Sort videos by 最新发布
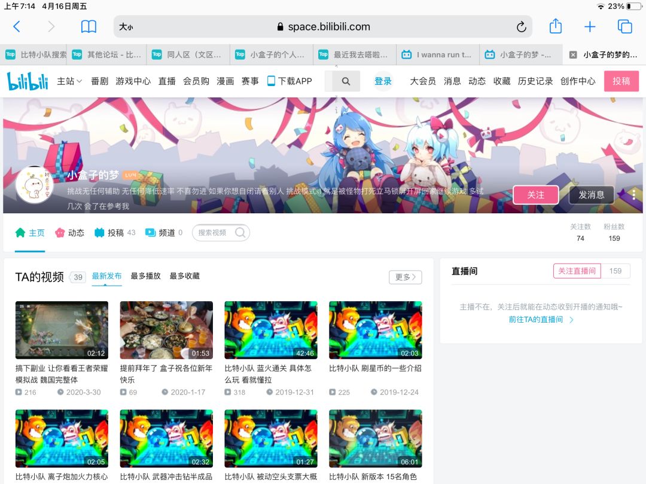646x484 pixels. (x=106, y=275)
